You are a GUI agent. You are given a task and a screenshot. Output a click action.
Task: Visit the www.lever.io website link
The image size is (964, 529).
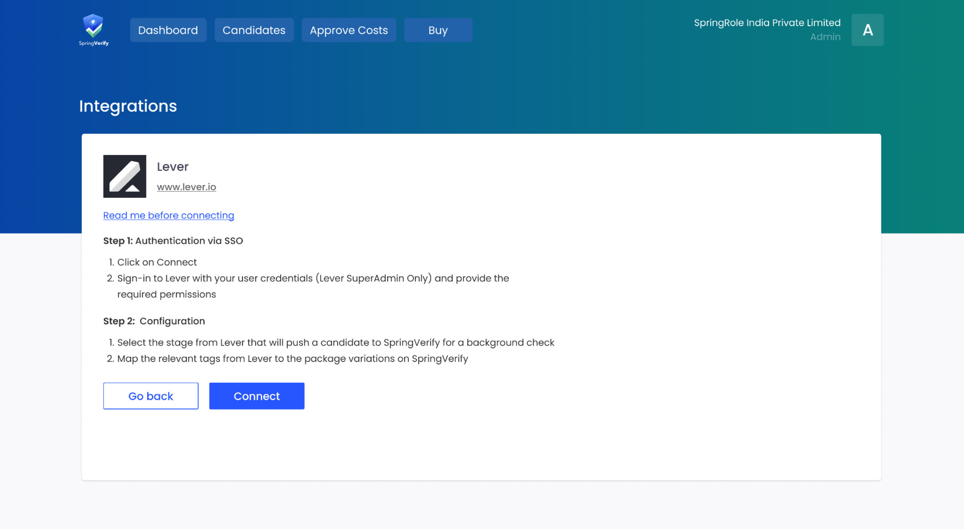[x=186, y=187]
